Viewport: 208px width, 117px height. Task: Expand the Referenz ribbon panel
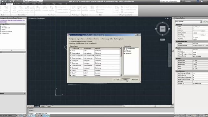pos(52,15)
